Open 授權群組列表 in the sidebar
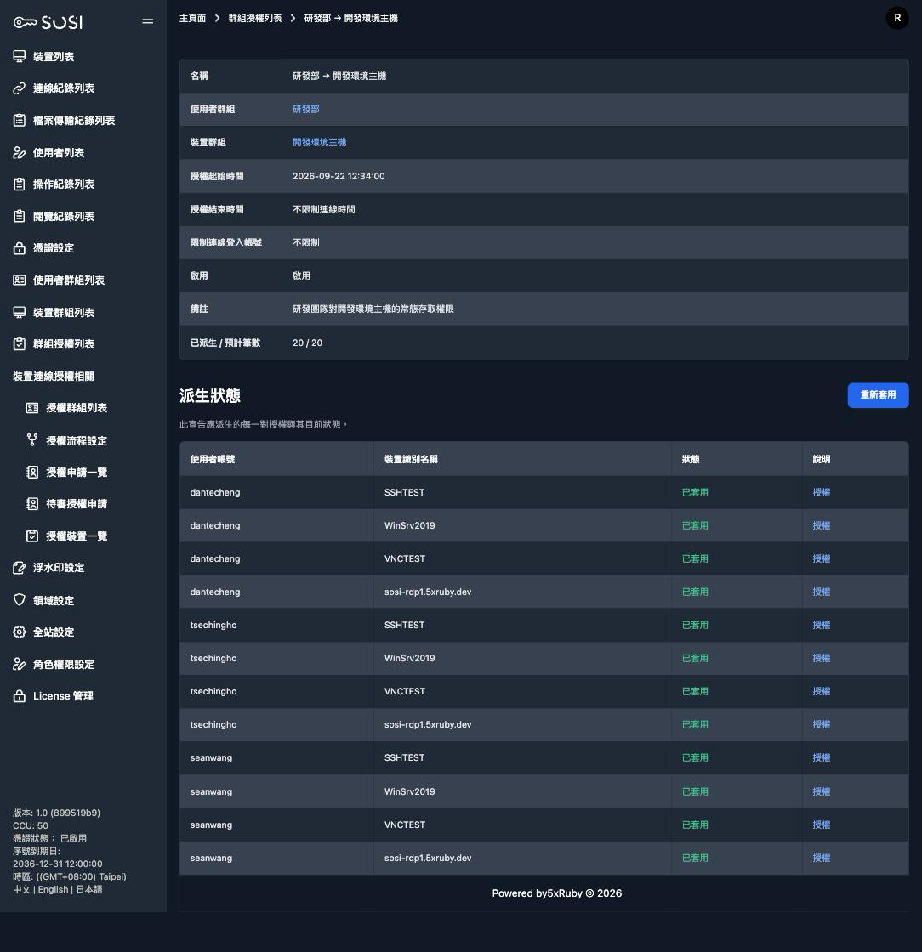 (77, 408)
